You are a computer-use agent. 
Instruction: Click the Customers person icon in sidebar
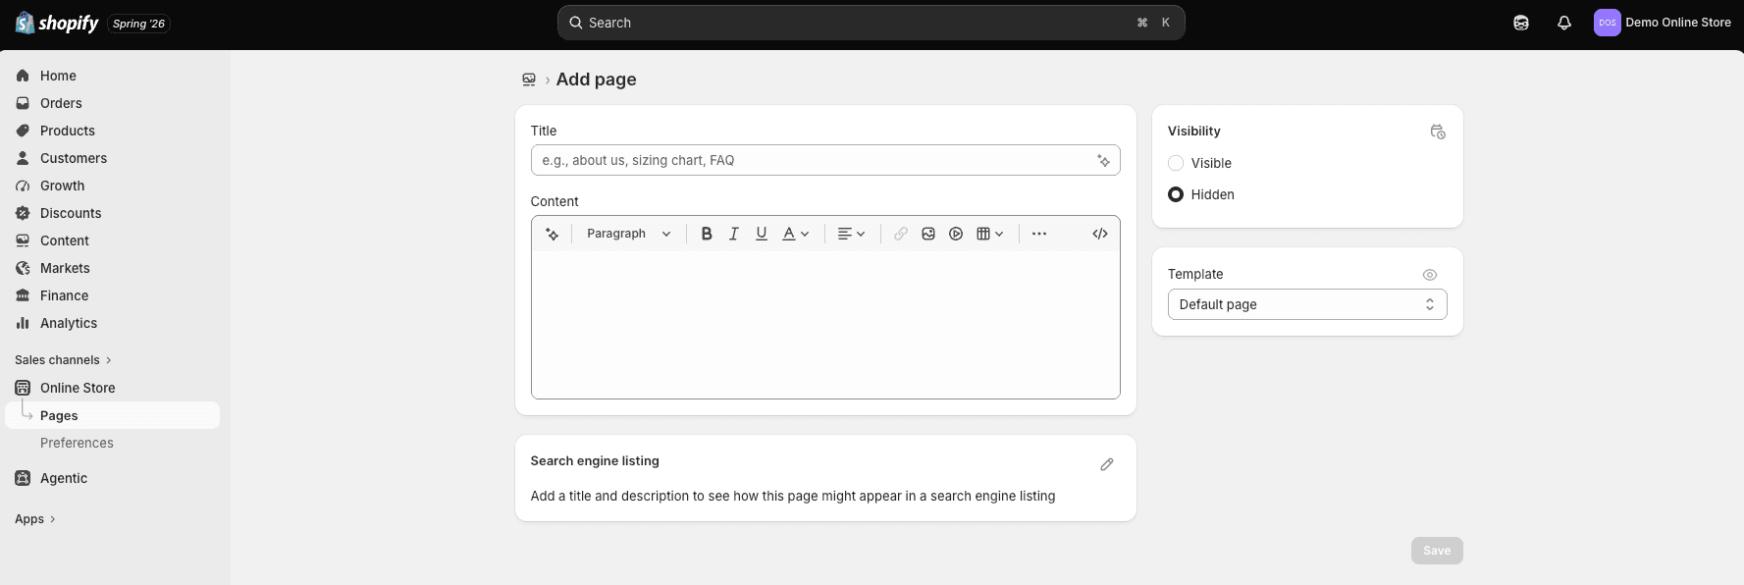coord(23,158)
